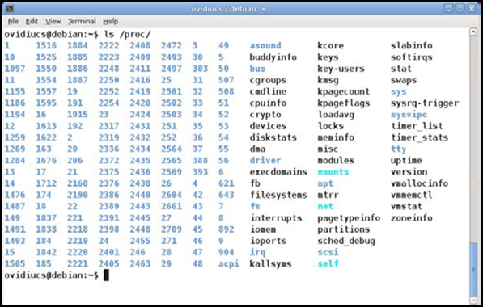Click the 'softirqs' entry
This screenshot has height=307, width=483.
click(x=412, y=57)
